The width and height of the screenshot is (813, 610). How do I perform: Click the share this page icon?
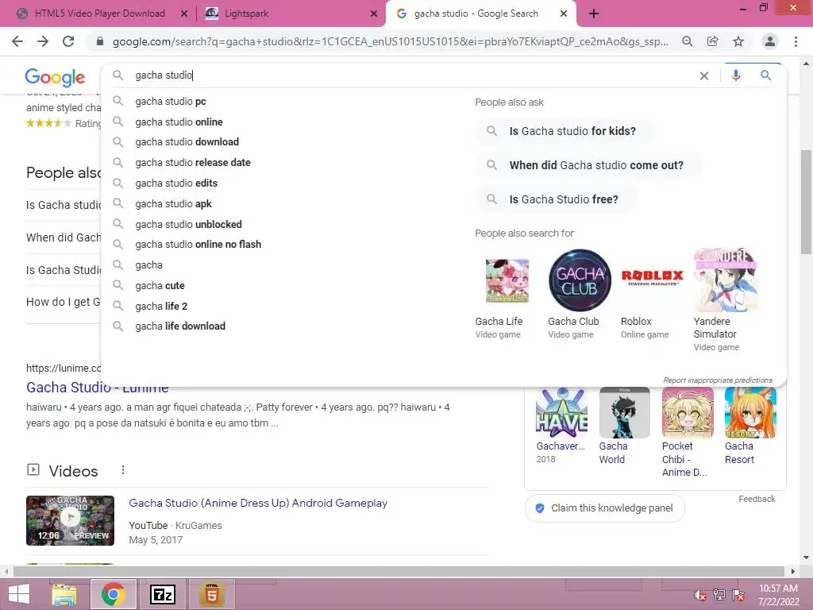click(712, 41)
